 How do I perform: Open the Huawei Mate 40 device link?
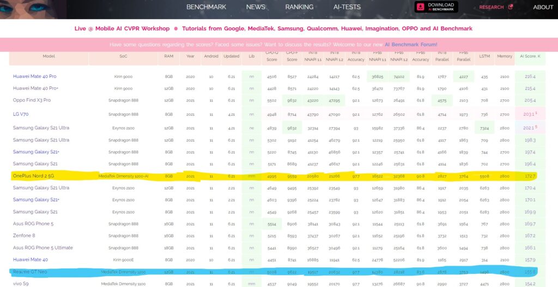[31, 260]
